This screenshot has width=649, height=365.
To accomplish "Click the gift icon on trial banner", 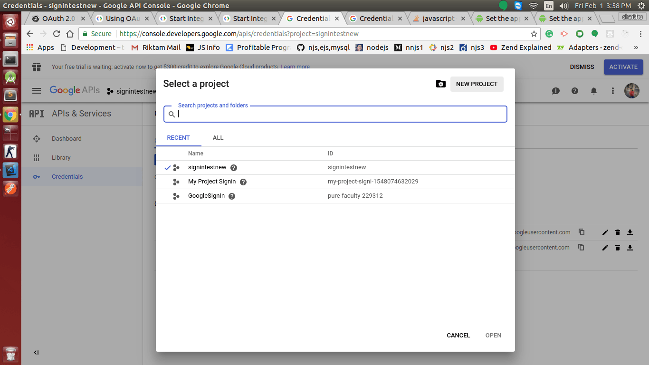I will tap(37, 67).
